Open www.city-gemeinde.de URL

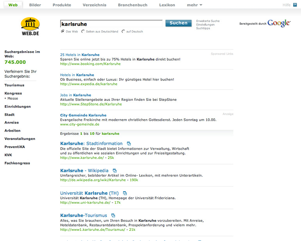click(80, 124)
